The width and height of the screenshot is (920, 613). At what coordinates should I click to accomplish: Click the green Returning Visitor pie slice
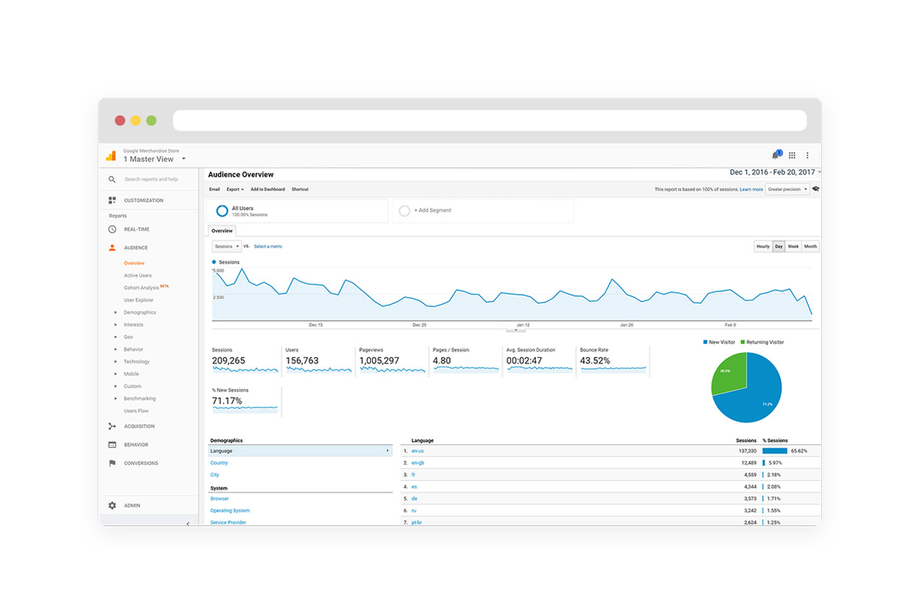[730, 375]
